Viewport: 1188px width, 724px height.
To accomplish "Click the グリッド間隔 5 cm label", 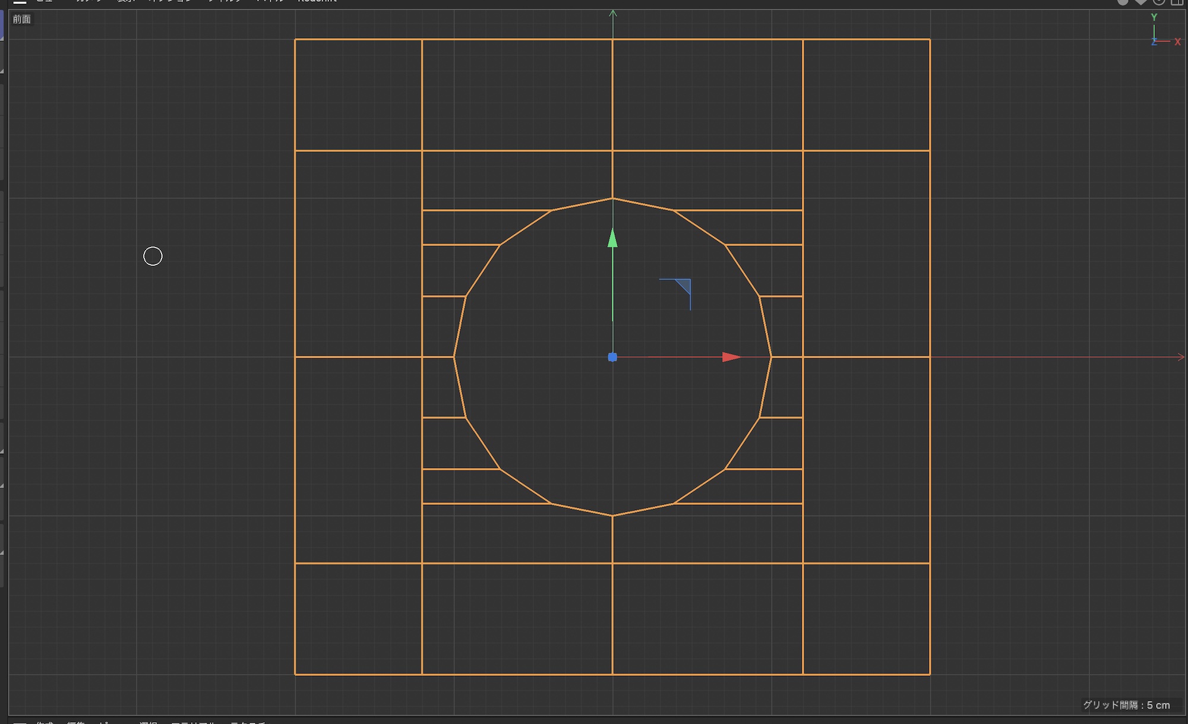I will (1126, 705).
